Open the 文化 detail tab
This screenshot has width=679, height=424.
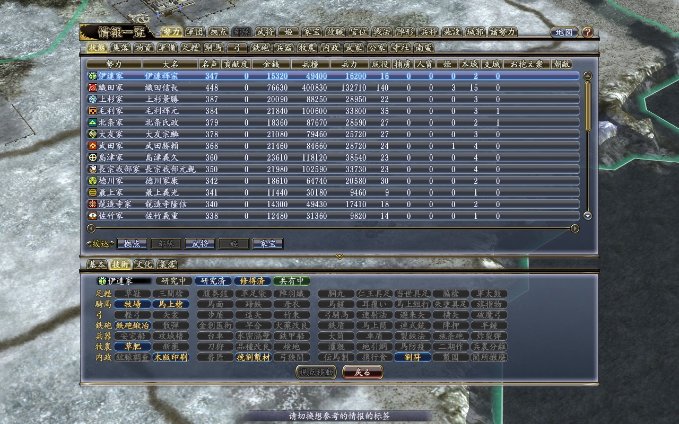[x=144, y=264]
